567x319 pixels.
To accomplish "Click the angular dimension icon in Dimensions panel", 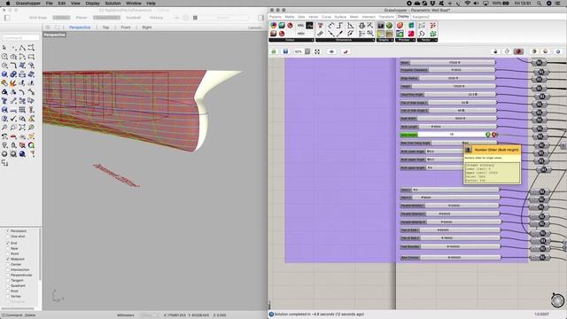I will point(351,26).
